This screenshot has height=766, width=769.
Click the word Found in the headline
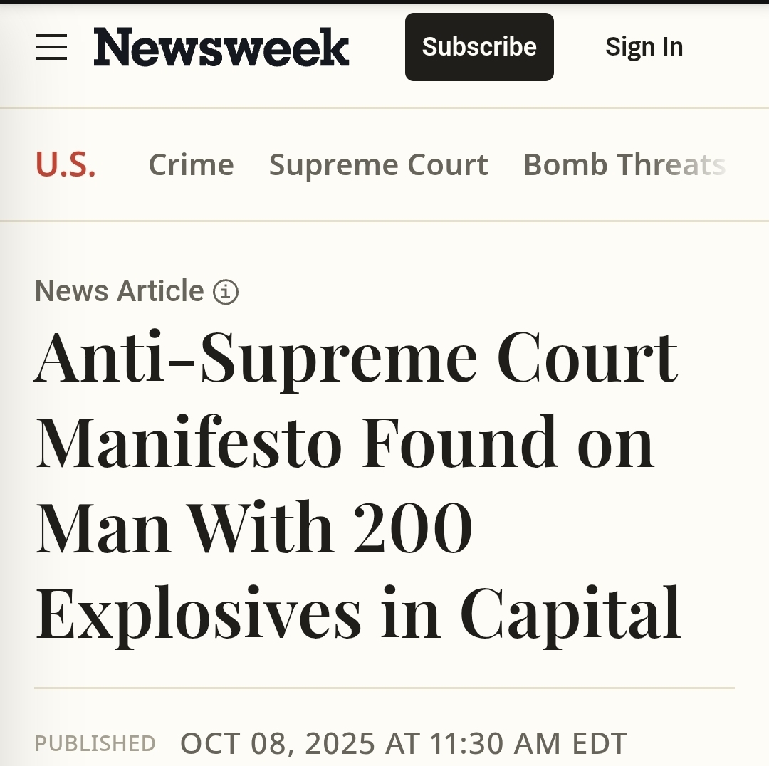[x=458, y=444]
